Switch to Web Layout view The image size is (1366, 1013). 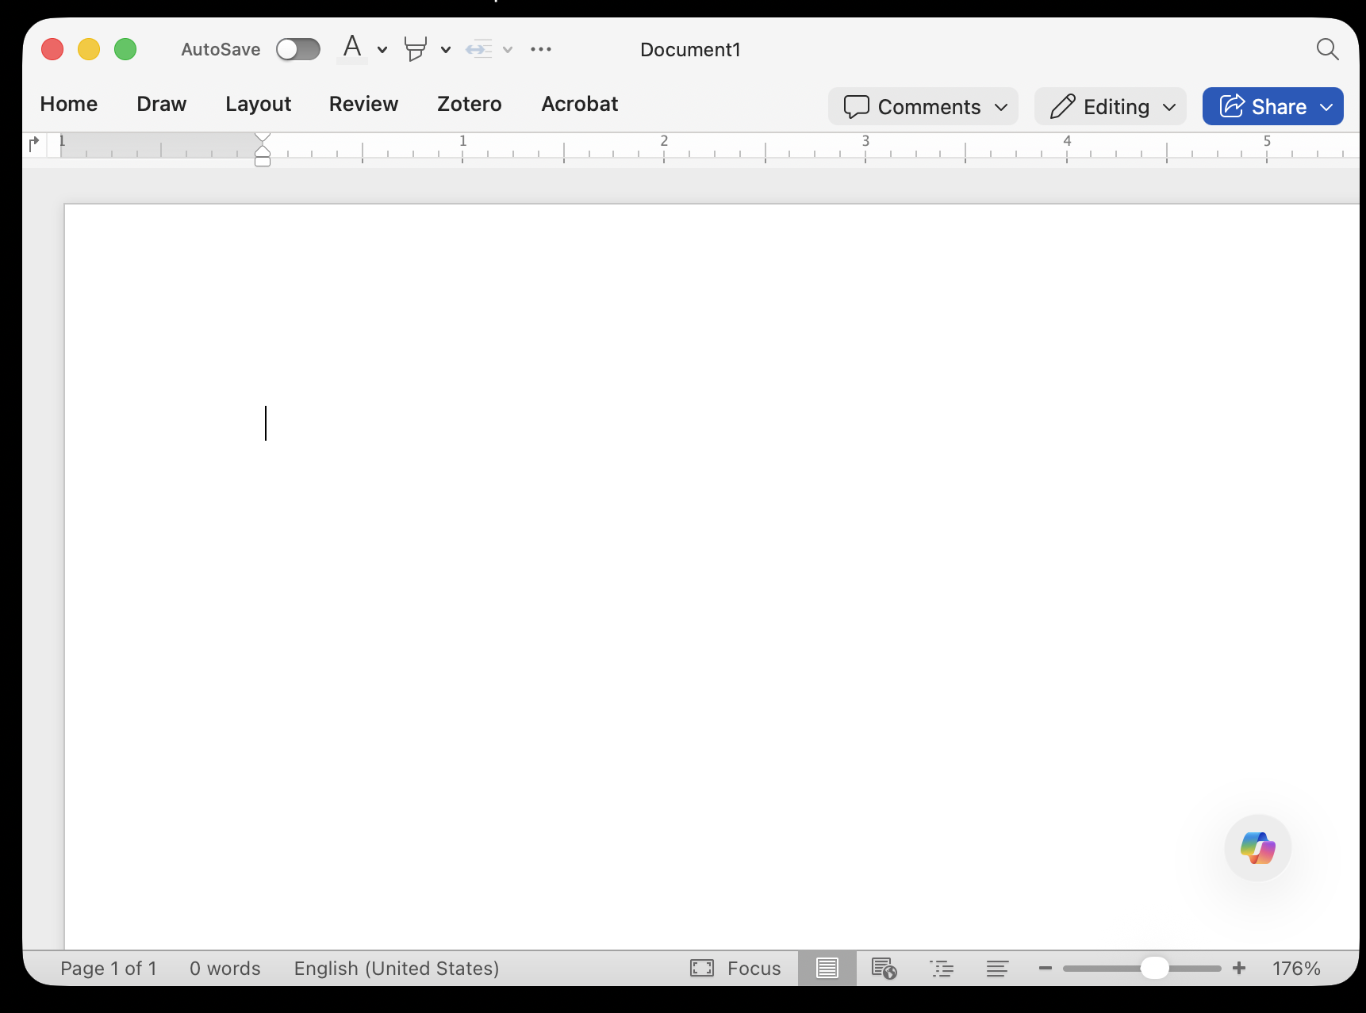coord(884,968)
